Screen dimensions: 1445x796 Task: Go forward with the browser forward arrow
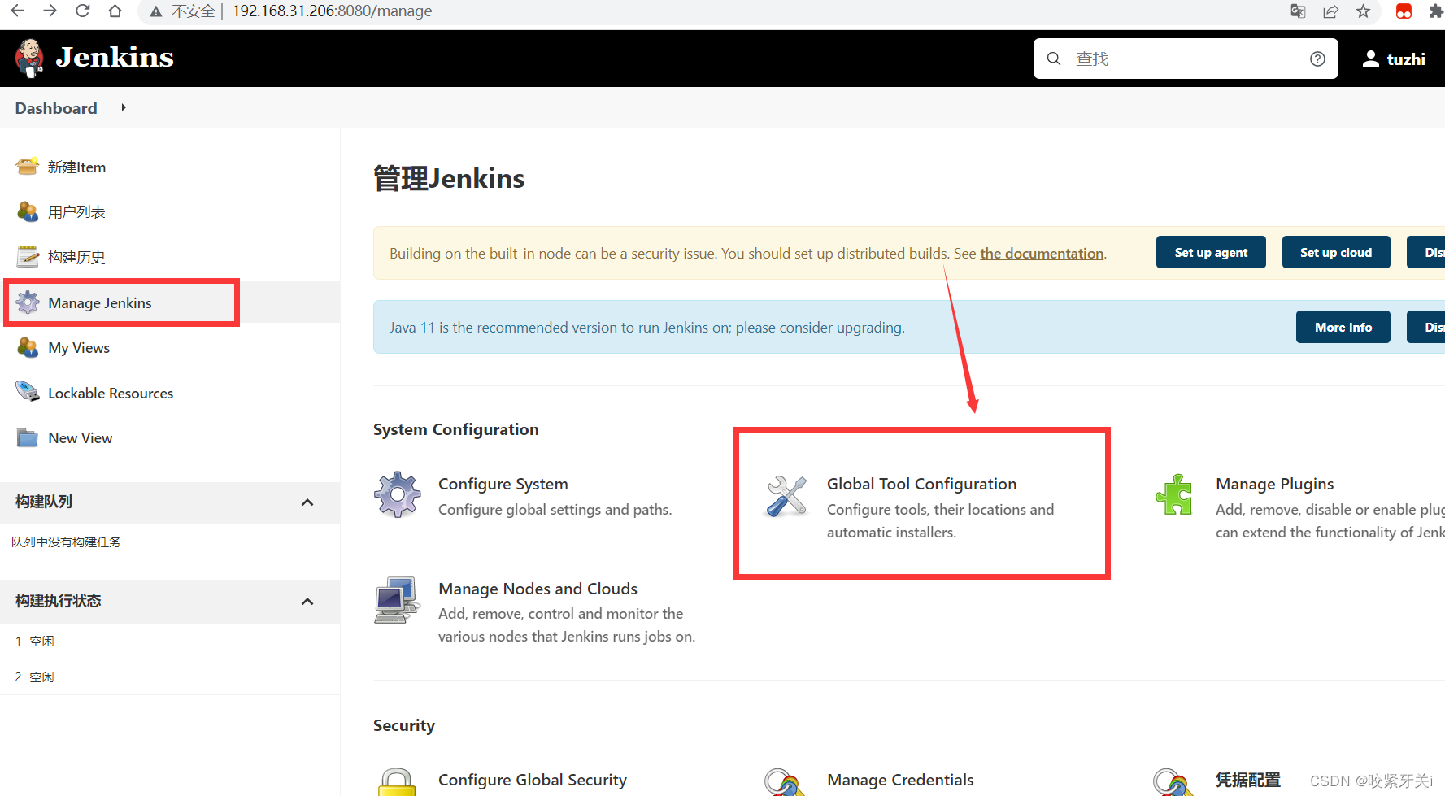tap(50, 11)
